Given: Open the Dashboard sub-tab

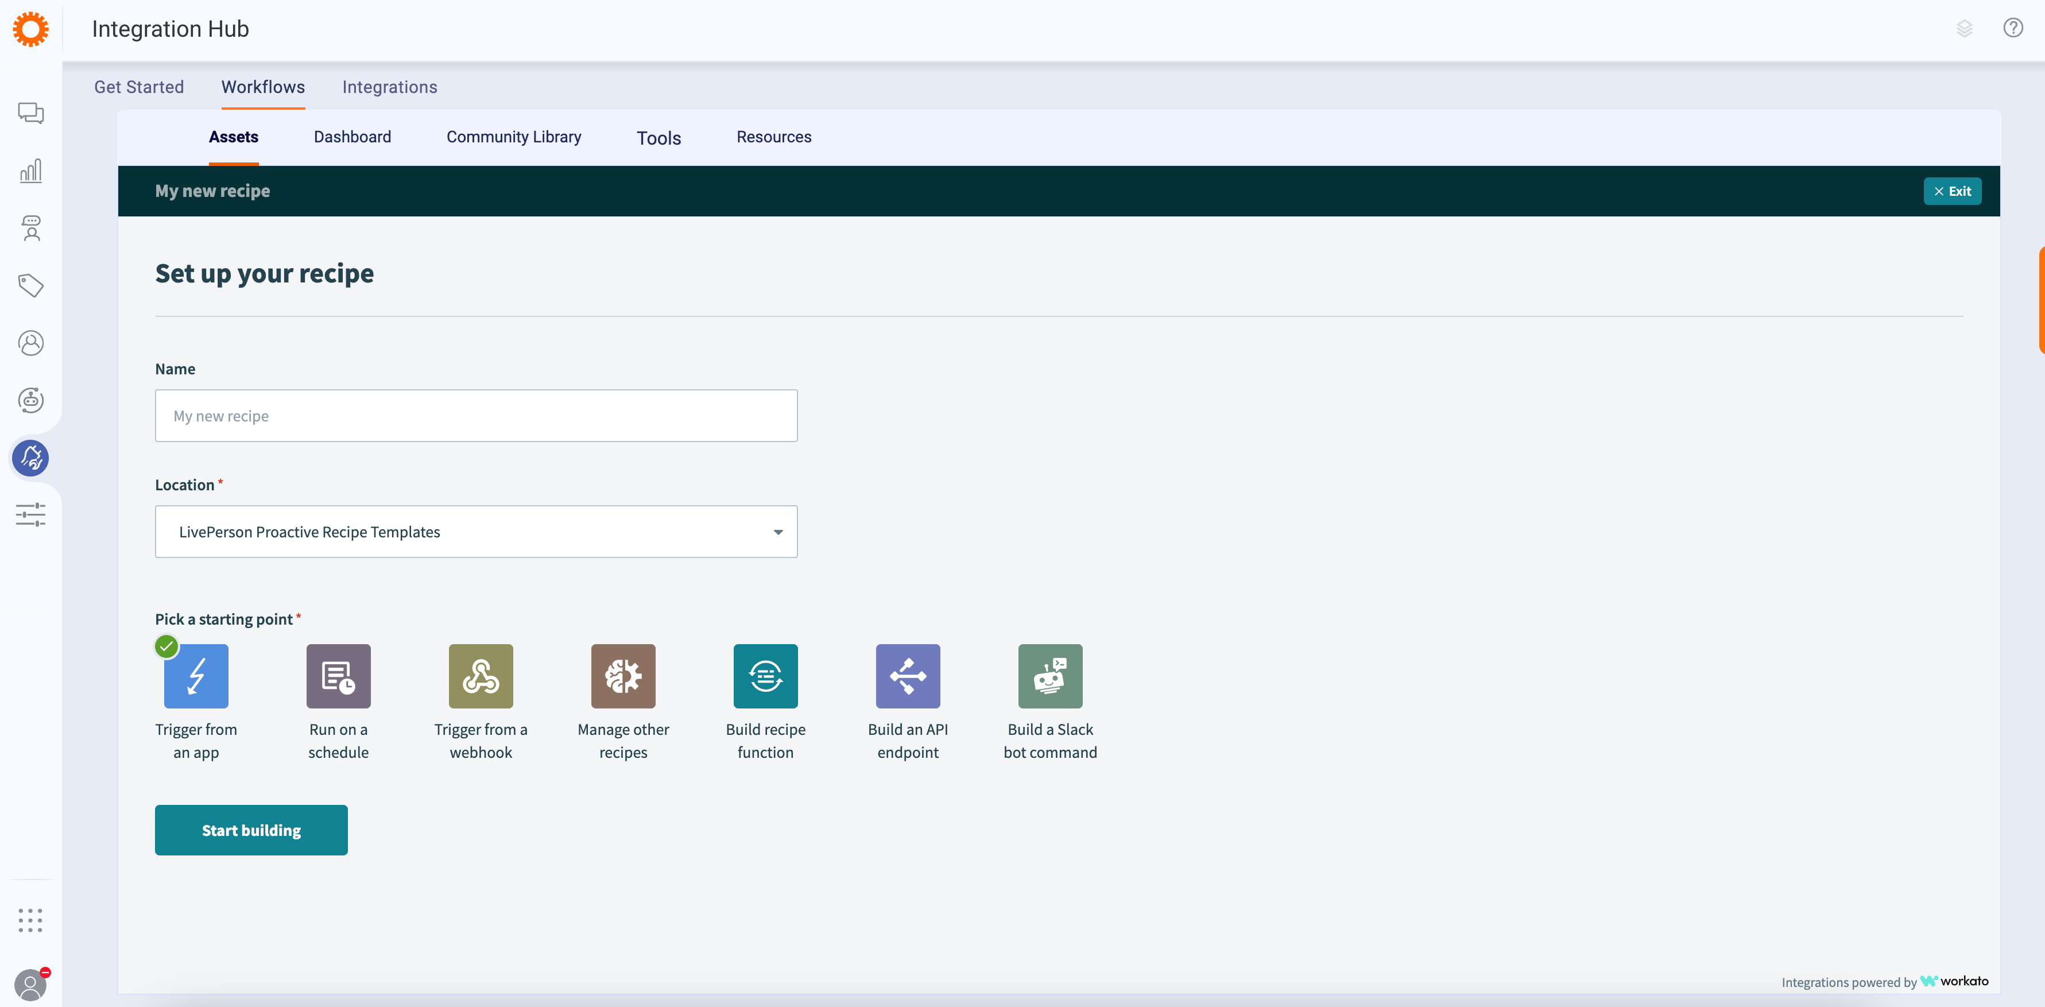Looking at the screenshot, I should [x=353, y=137].
